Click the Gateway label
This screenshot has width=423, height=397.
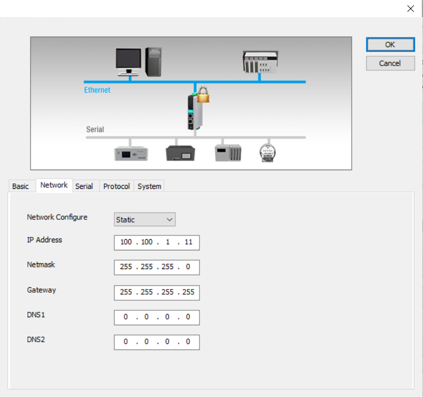[41, 290]
